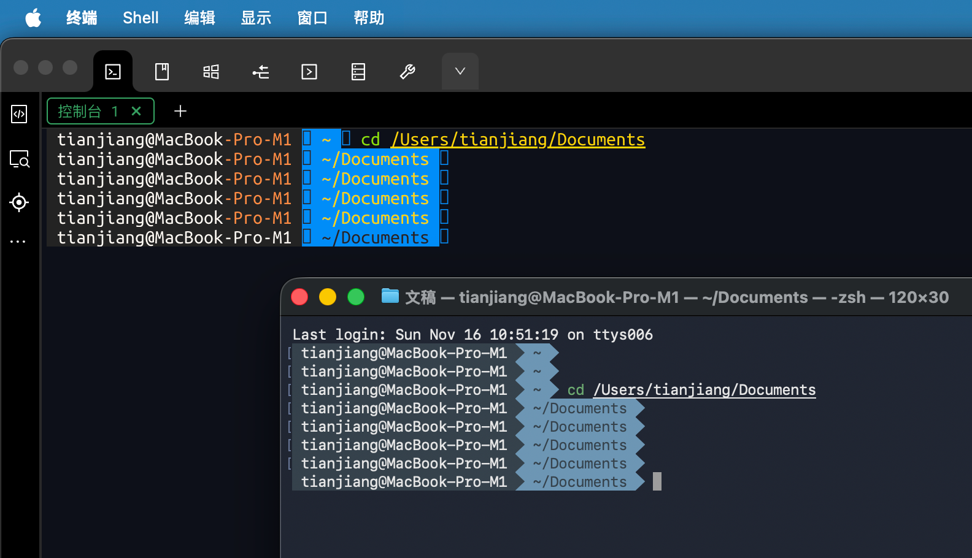The image size is (972, 558).
Task: Open the 窗口 menu in menu bar
Action: point(312,18)
